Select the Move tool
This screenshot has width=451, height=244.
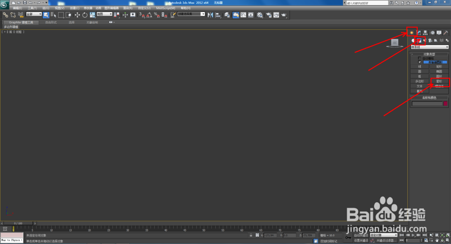[x=78, y=15]
